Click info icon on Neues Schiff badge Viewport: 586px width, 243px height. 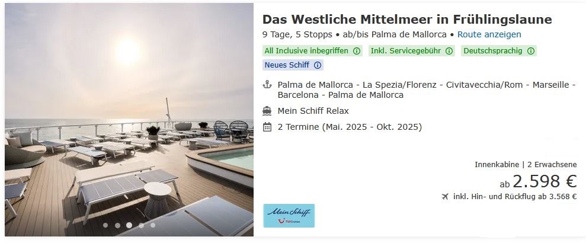(x=317, y=65)
